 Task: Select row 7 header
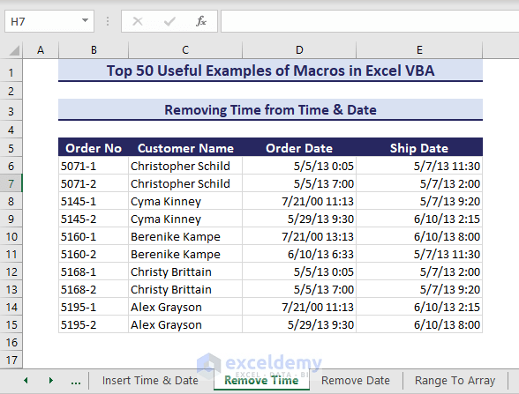coord(11,183)
